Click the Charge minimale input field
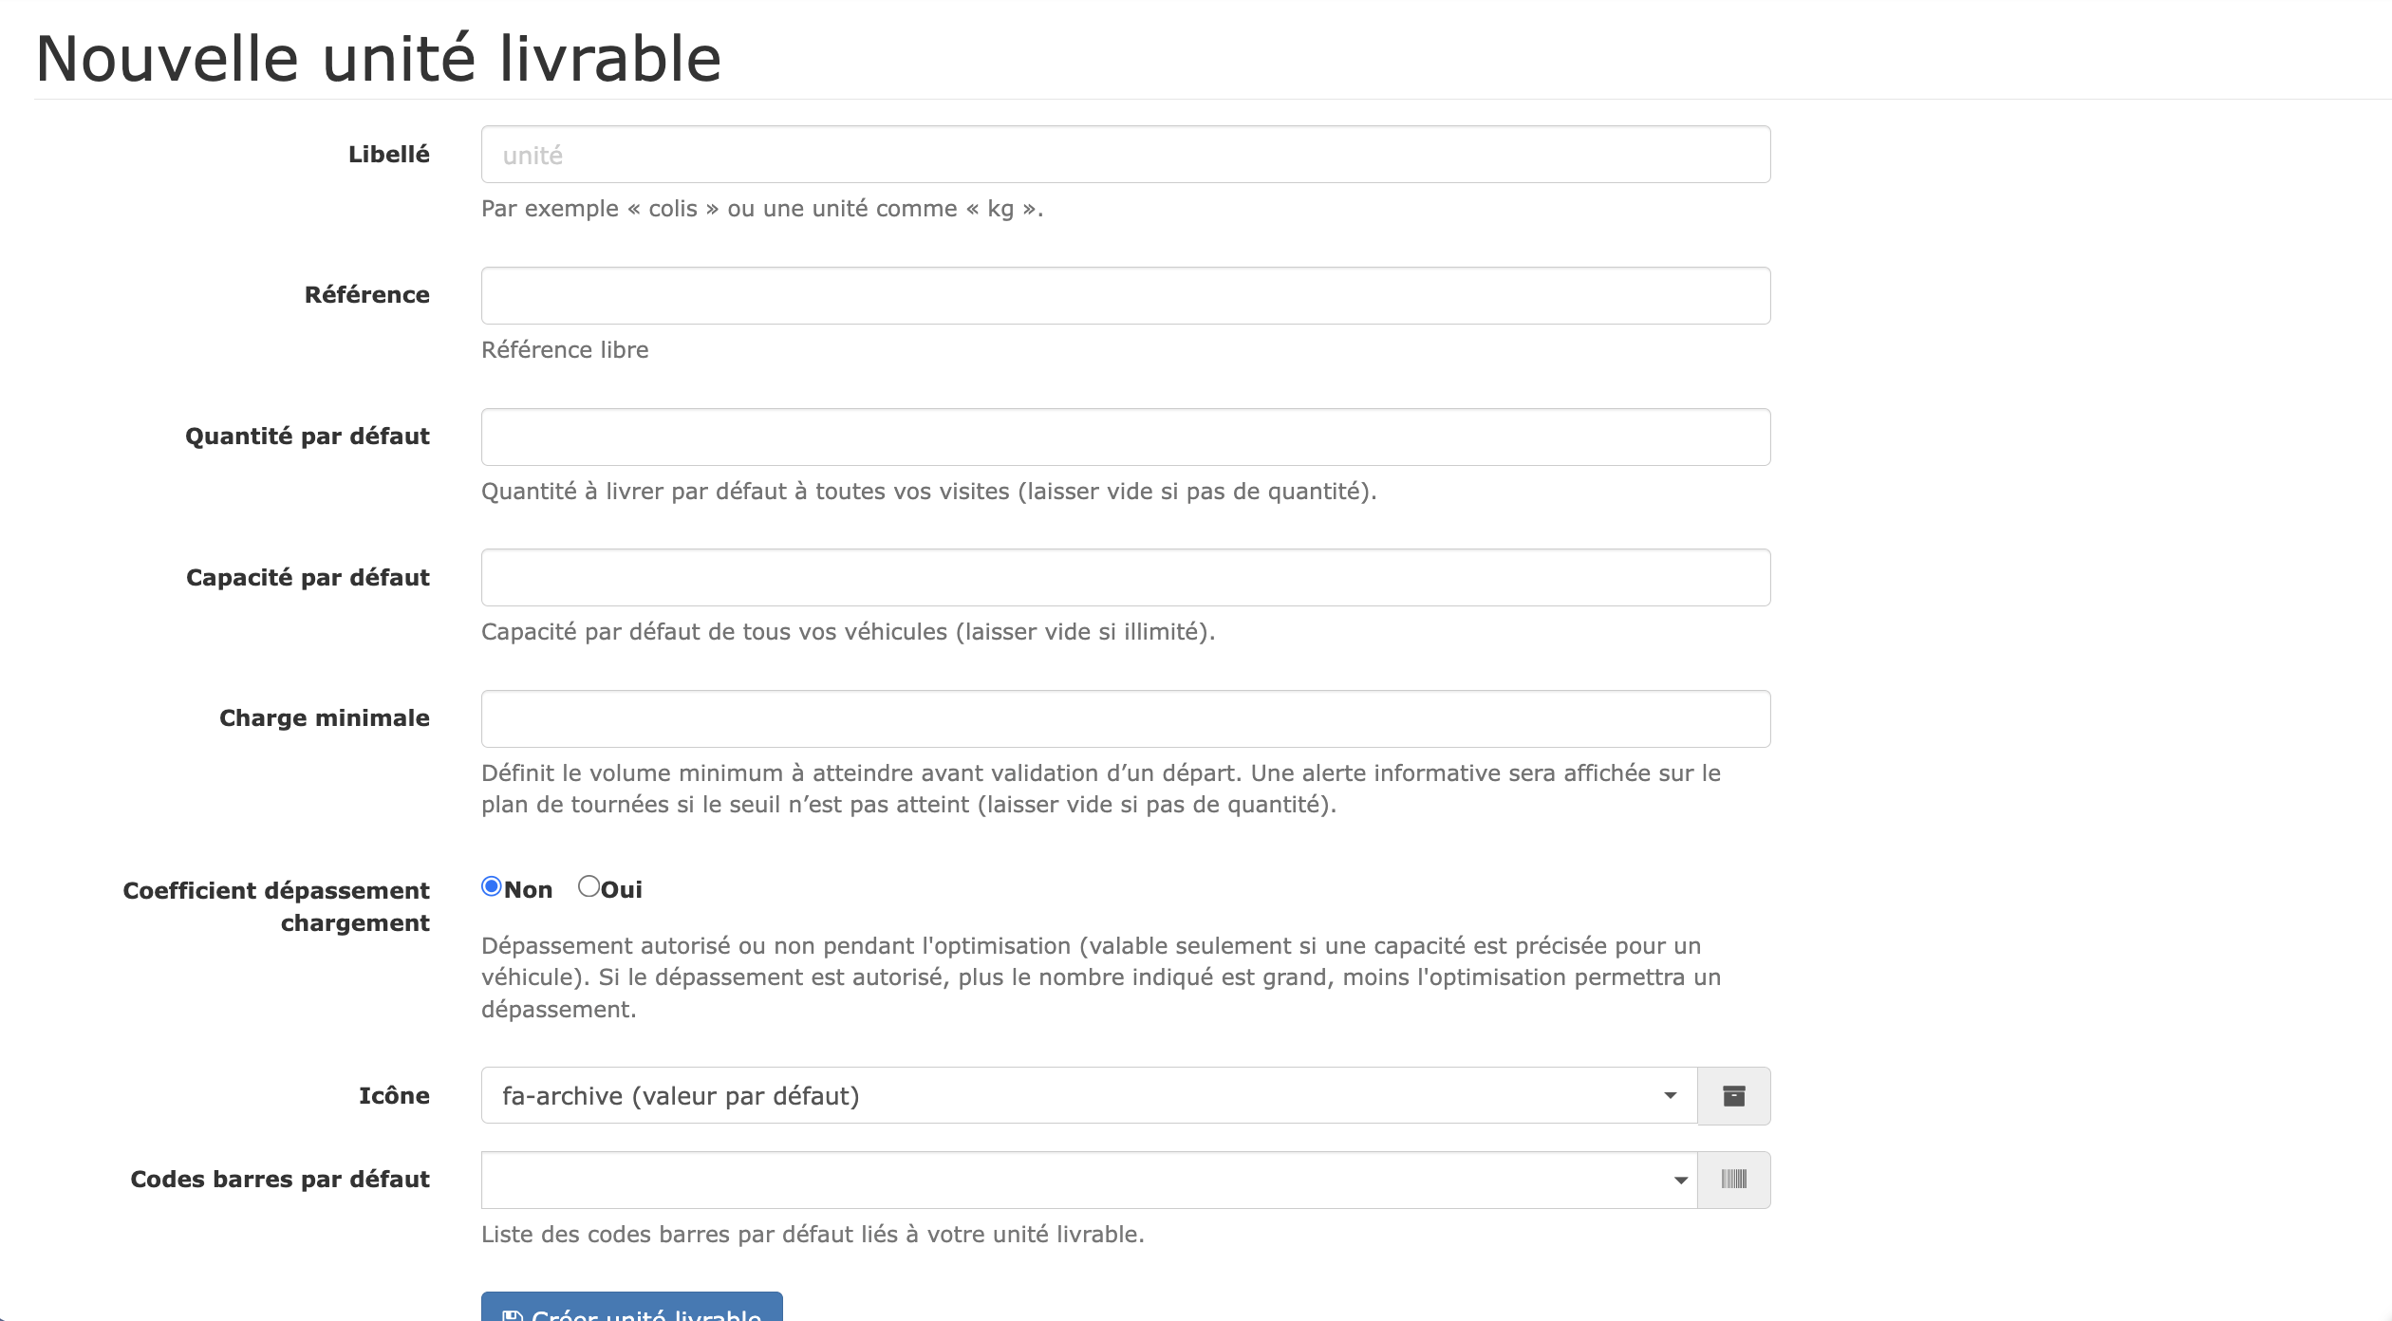Image resolution: width=2392 pixels, height=1321 pixels. click(x=1125, y=719)
